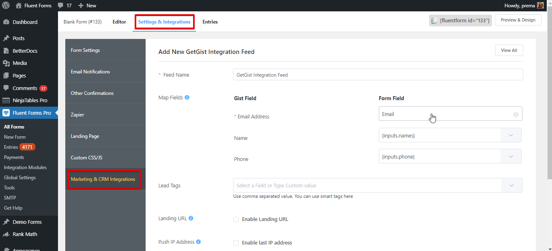
Task: Click the Preview & Design button
Action: (x=518, y=20)
